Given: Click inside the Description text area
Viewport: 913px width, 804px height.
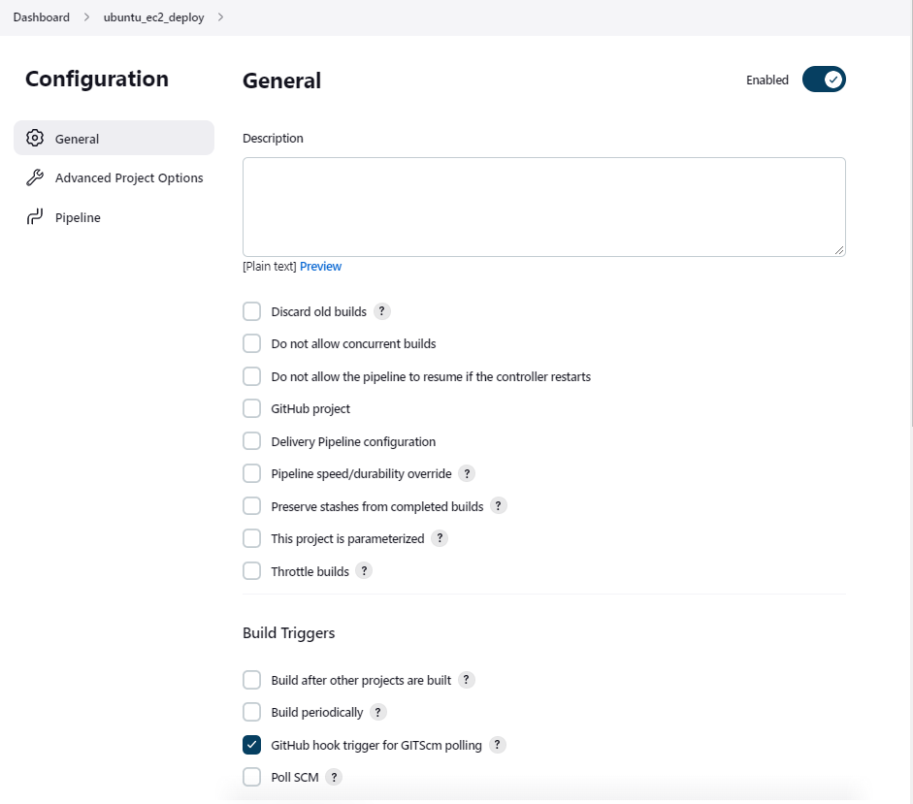Looking at the screenshot, I should (x=543, y=204).
